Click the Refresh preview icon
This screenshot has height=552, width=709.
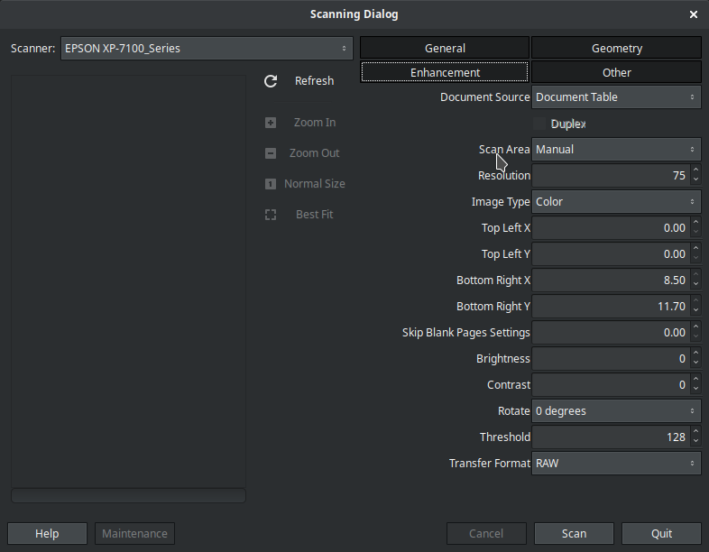point(271,81)
